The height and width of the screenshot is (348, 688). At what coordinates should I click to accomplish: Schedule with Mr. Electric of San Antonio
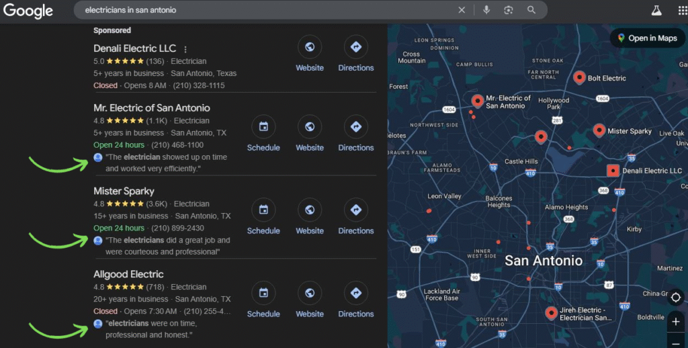(263, 126)
